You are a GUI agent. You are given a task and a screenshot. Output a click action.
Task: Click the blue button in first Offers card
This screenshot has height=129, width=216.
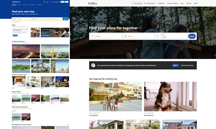point(15,35)
